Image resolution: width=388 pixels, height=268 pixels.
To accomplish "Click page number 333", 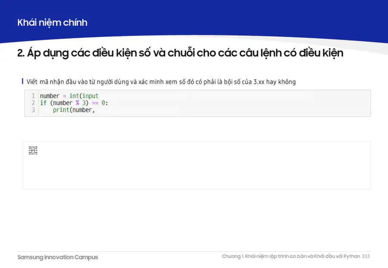I will [366, 256].
